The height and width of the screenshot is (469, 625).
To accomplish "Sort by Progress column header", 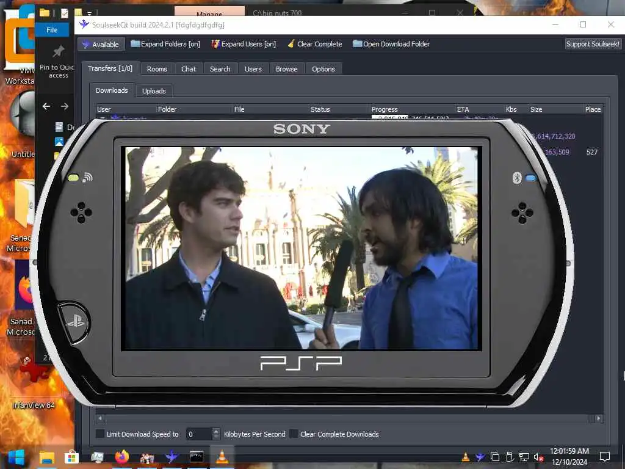I will 413,109.
